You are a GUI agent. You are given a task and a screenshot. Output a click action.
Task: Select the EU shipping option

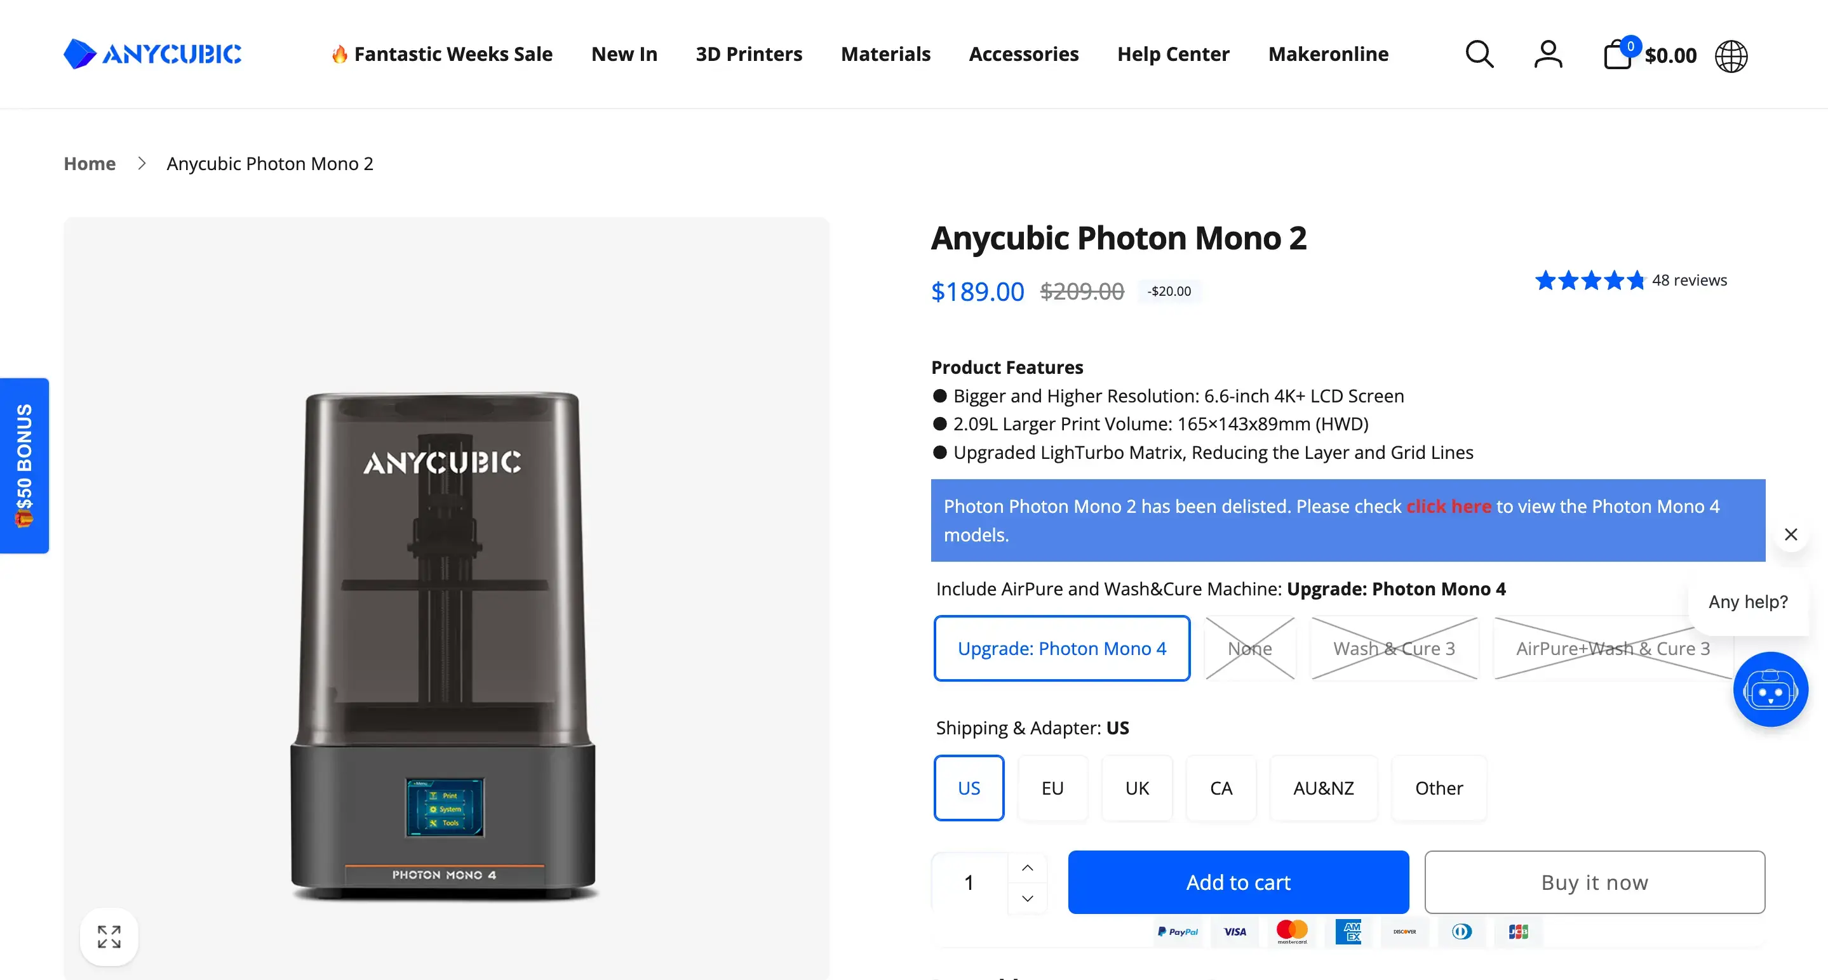point(1052,788)
